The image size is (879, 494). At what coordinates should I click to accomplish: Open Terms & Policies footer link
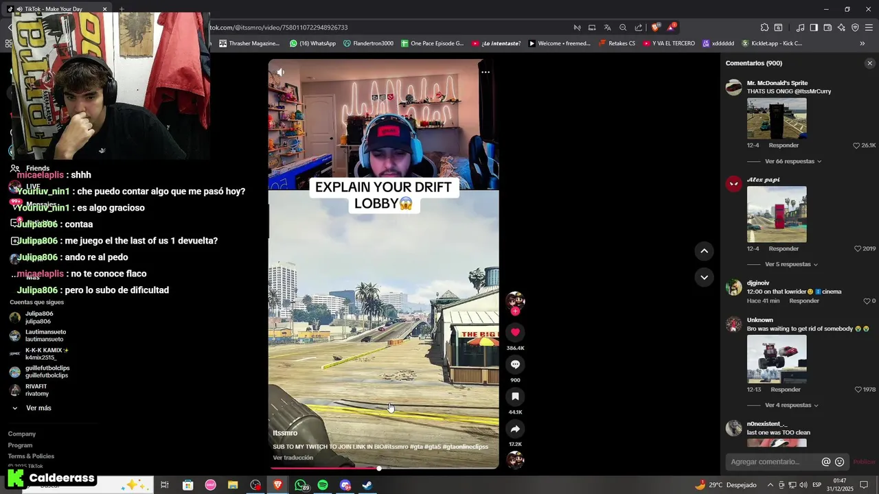(31, 456)
